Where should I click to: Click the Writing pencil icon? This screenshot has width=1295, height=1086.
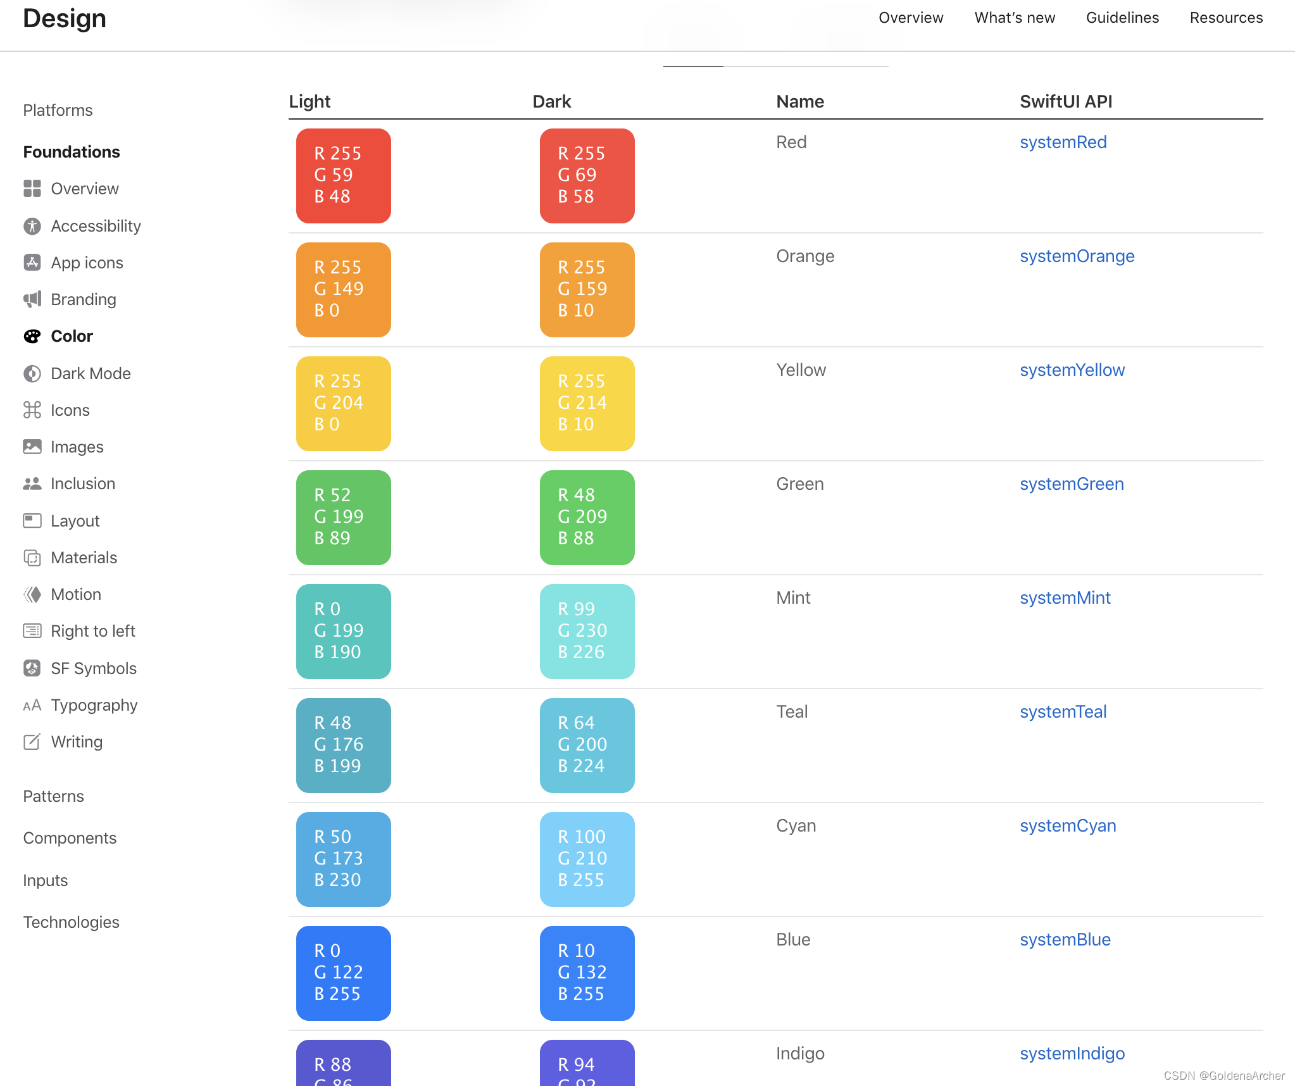click(32, 742)
